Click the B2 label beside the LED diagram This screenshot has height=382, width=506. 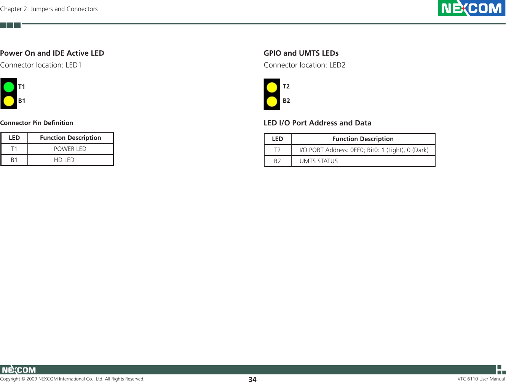286,101
